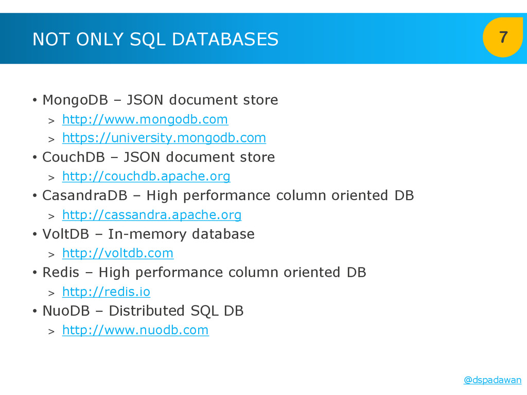
Task: Click the arrow marker before redis.io link
Action: coord(51,293)
